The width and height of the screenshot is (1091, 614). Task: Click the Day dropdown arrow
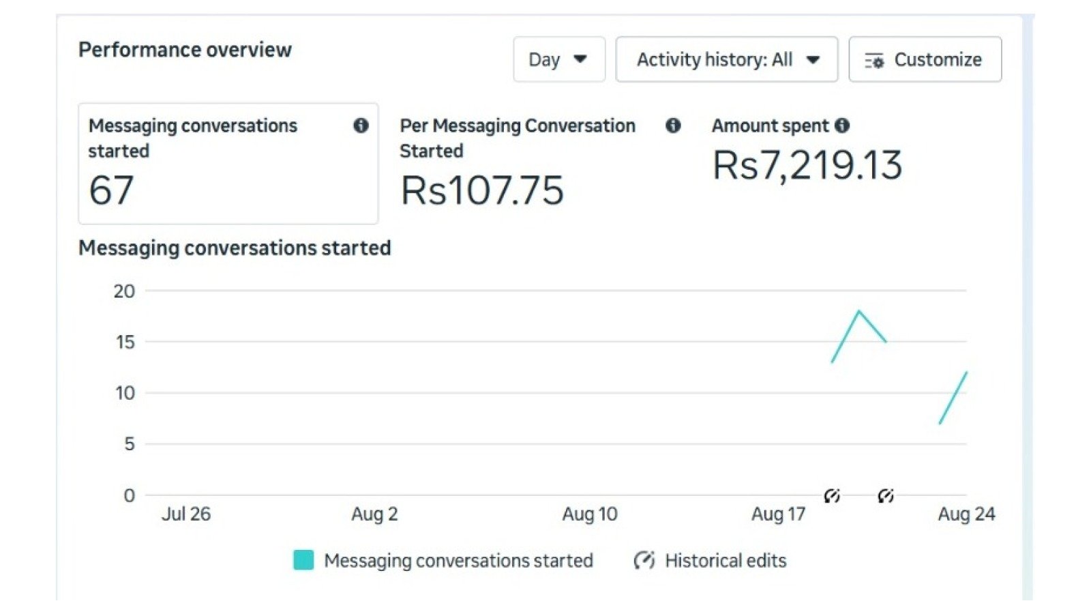(580, 59)
